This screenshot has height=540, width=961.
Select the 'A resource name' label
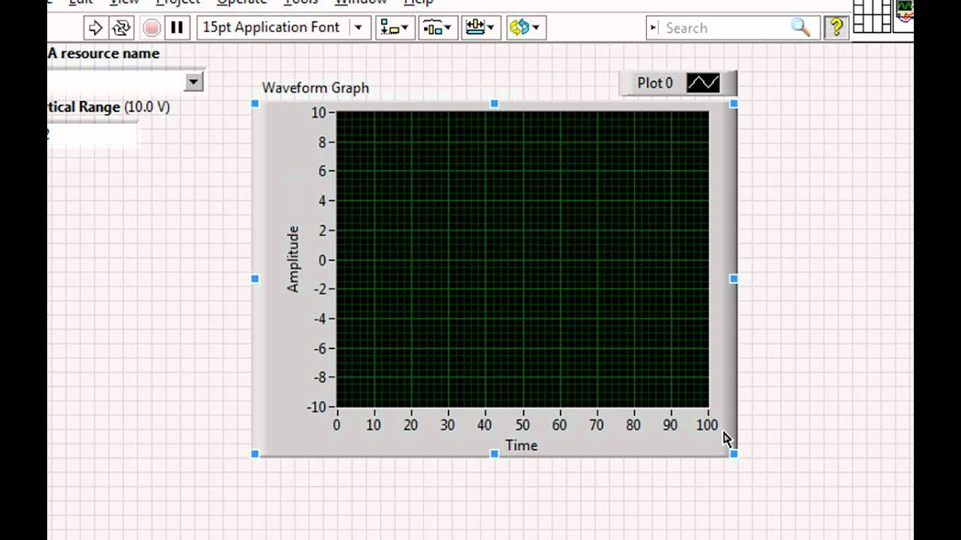tap(104, 53)
